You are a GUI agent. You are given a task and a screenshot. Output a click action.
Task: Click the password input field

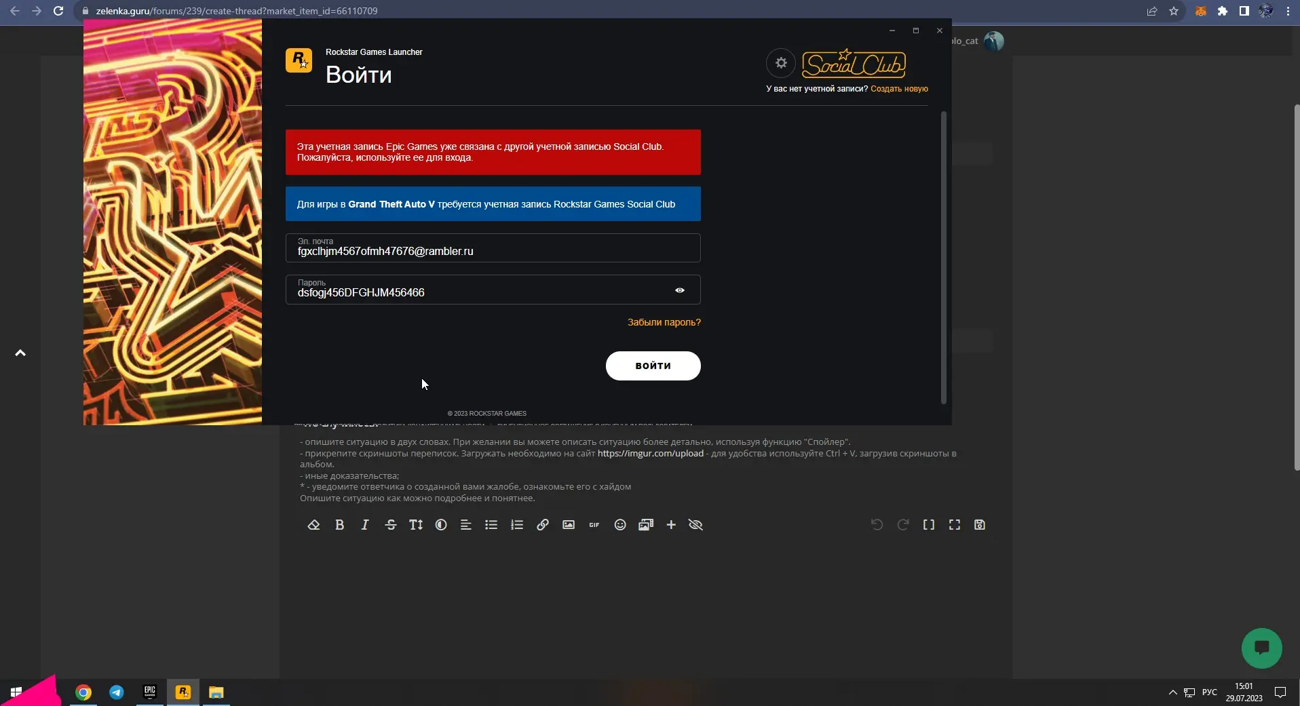pos(493,290)
